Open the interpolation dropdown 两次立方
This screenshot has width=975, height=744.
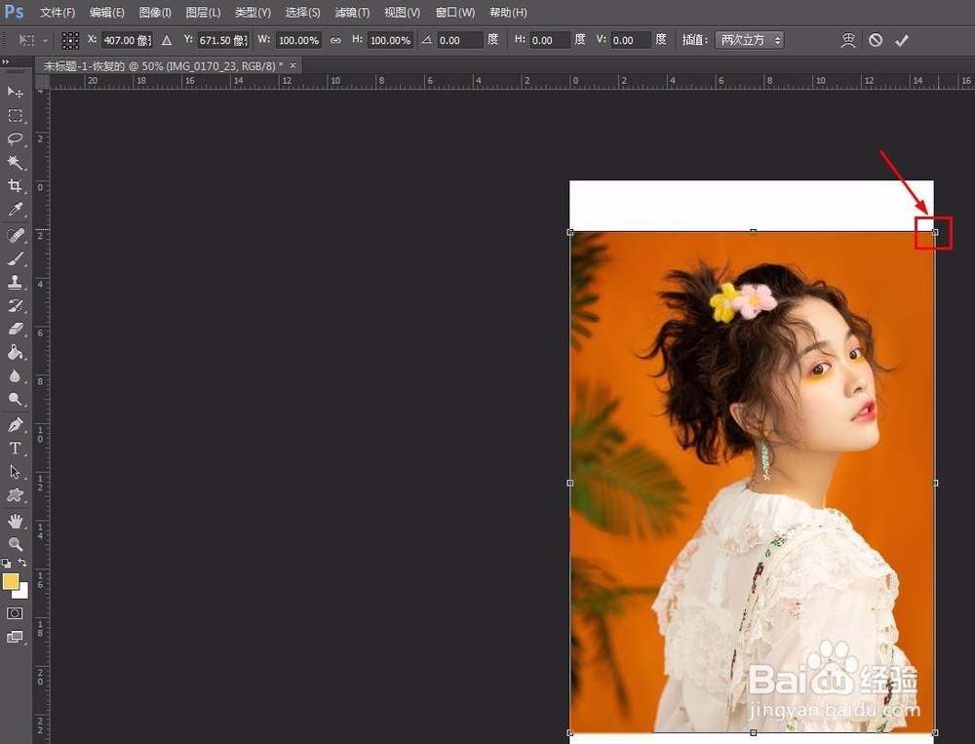[749, 40]
